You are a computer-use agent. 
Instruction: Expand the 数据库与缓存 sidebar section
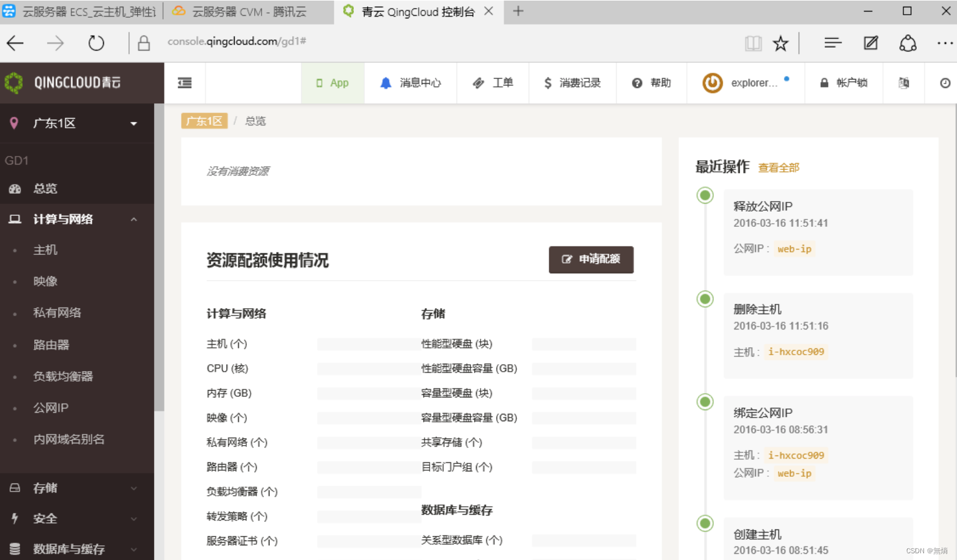(77, 548)
